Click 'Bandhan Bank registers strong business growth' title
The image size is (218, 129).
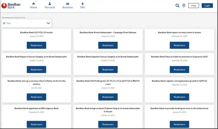click(x=179, y=81)
